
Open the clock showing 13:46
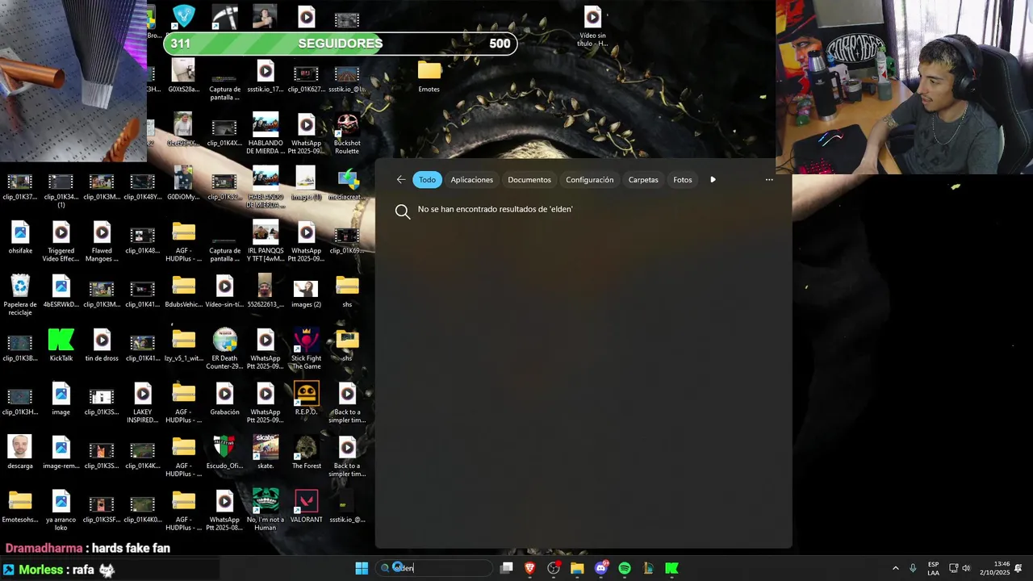[x=996, y=568]
